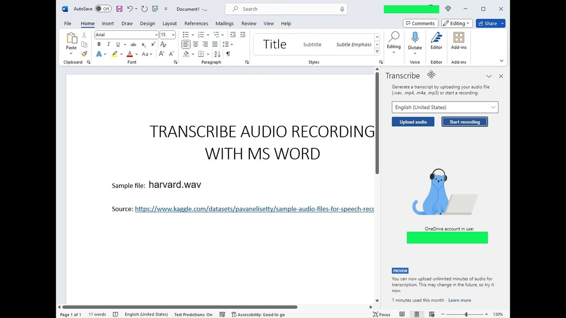The height and width of the screenshot is (318, 566).
Task: Cut selection with the scissors icon
Action: (x=84, y=35)
